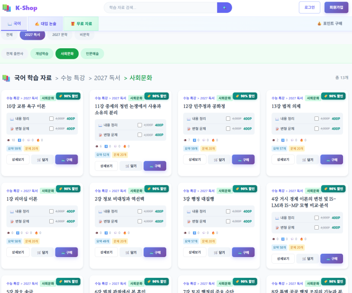Switch to the 무료 자료 tab
352x293 pixels.
click(x=81, y=23)
